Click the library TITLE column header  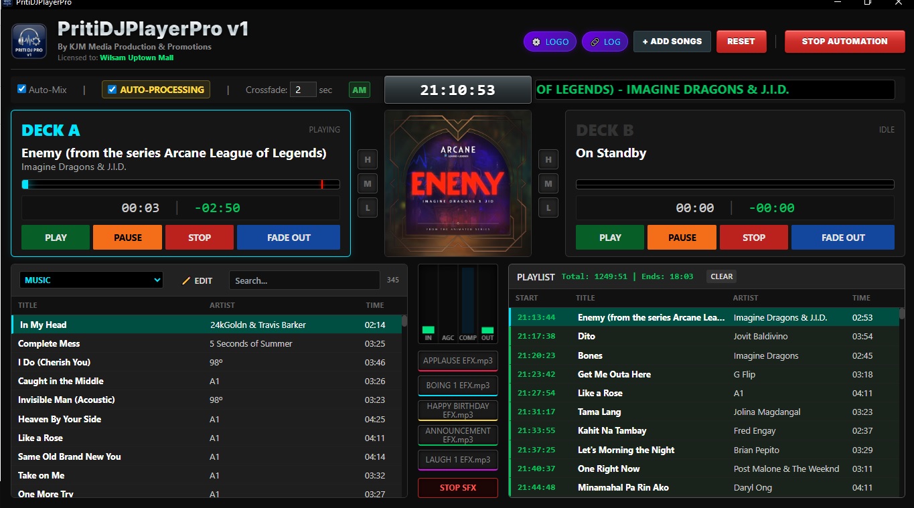click(27, 305)
